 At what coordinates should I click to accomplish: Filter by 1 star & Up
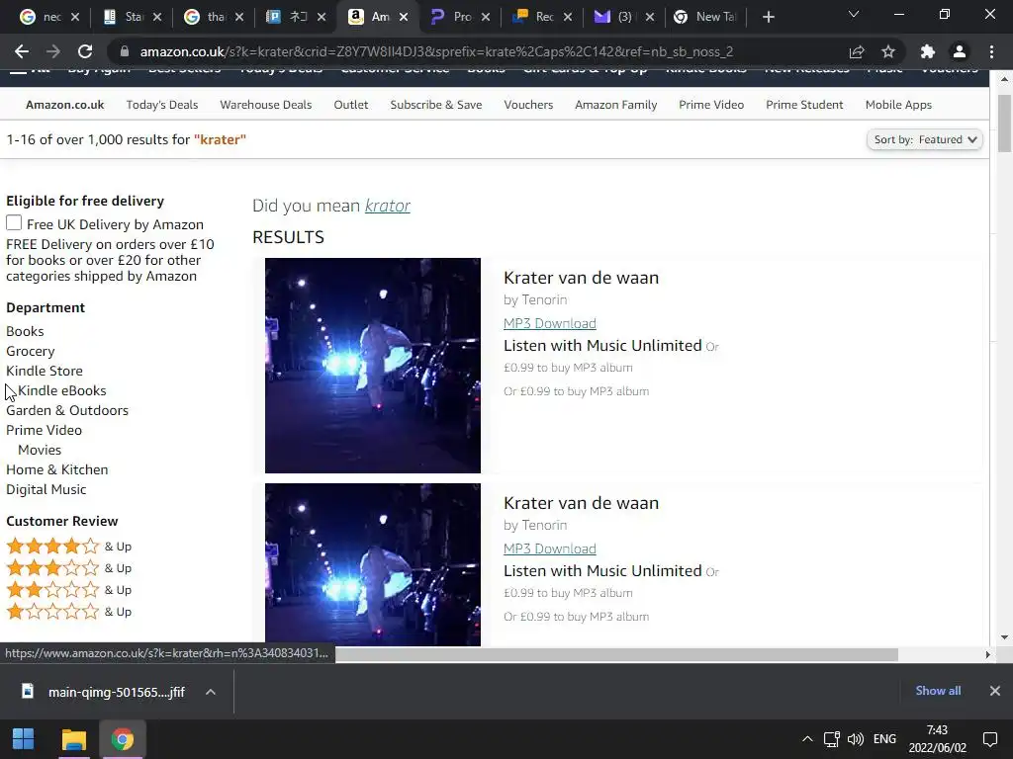pos(68,611)
